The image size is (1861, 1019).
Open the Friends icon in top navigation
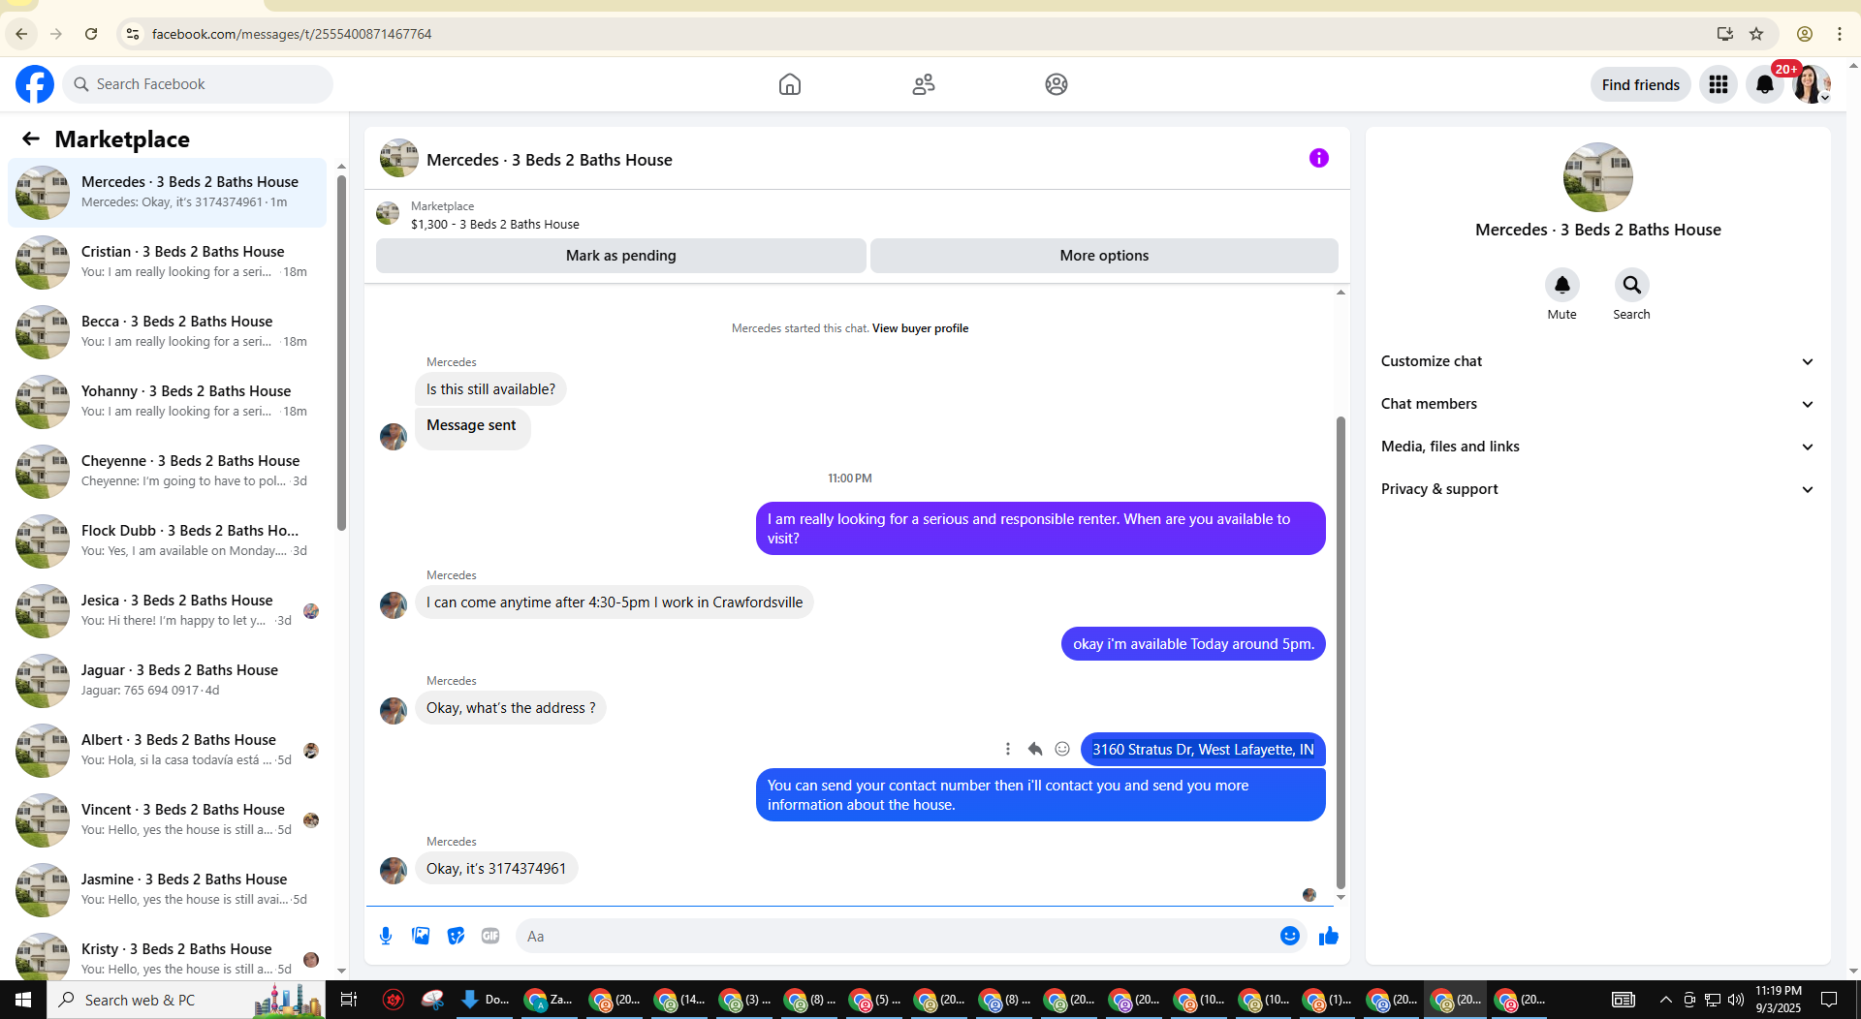pyautogui.click(x=924, y=84)
